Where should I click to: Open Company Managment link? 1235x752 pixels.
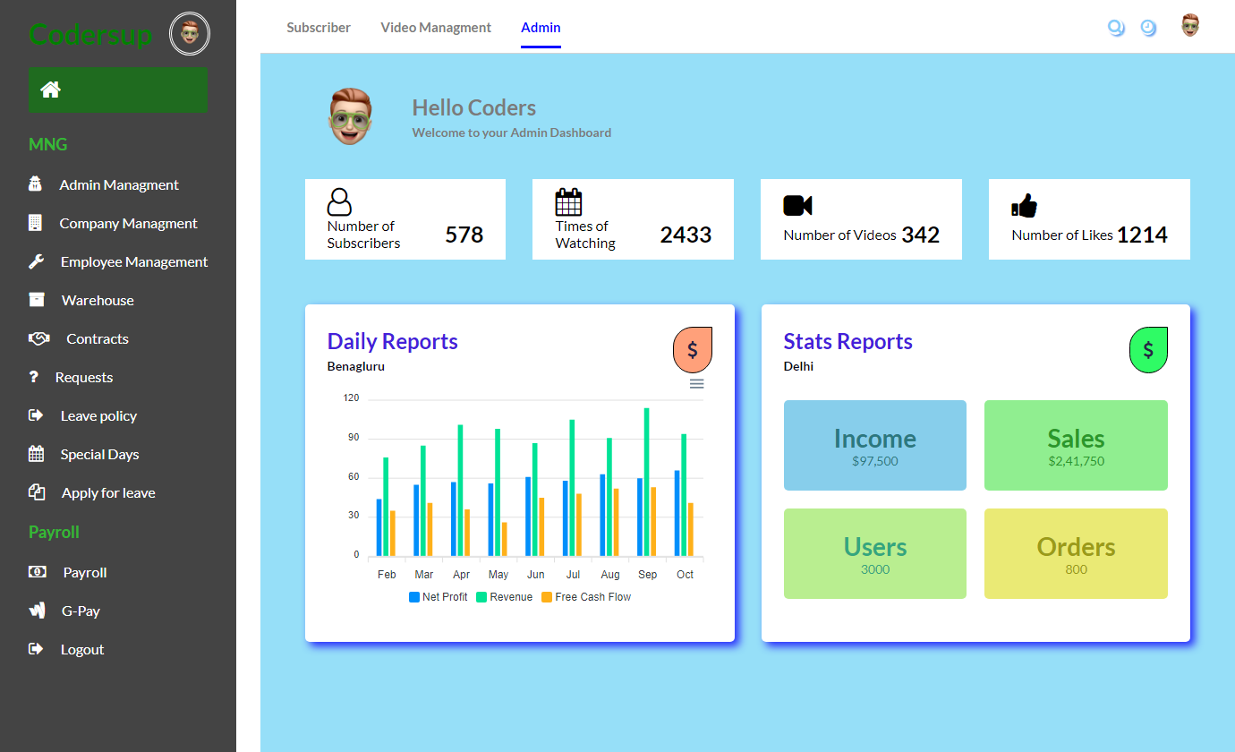click(129, 223)
